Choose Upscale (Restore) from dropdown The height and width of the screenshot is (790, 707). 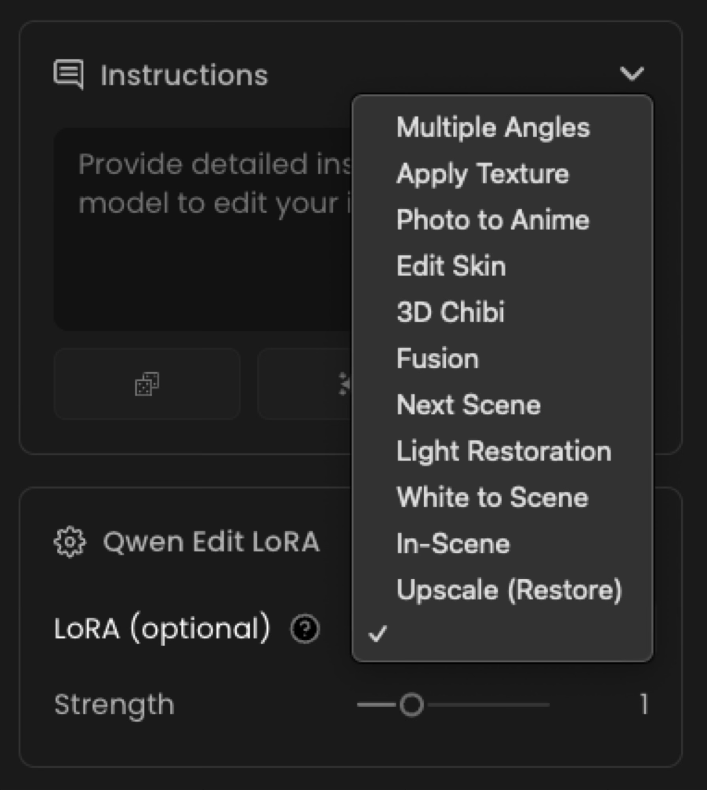(509, 590)
